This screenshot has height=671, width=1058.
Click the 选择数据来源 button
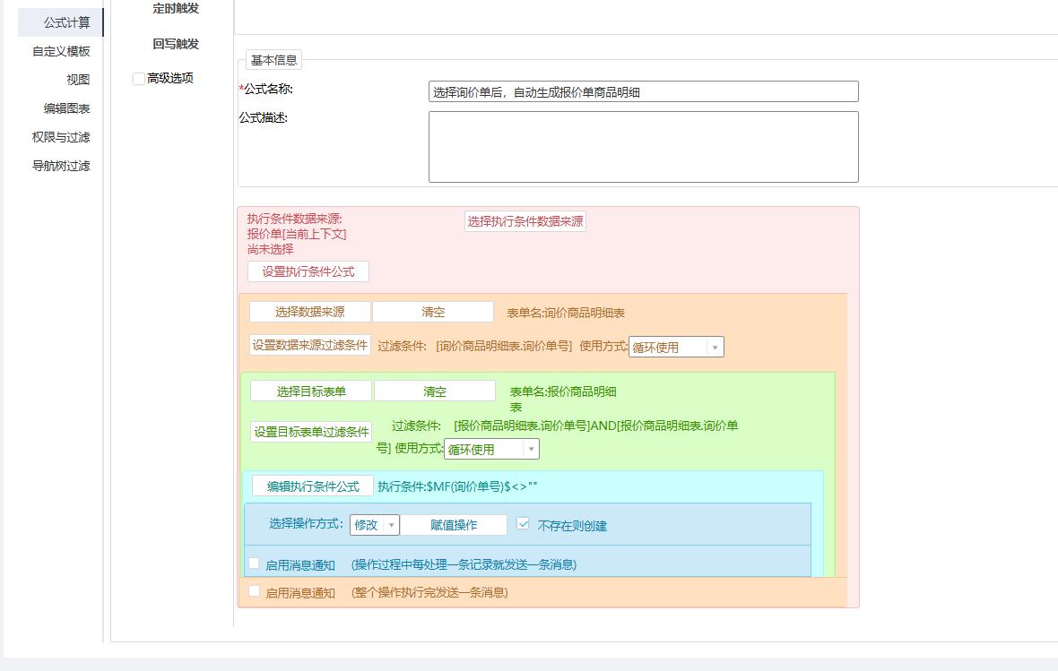tap(309, 312)
